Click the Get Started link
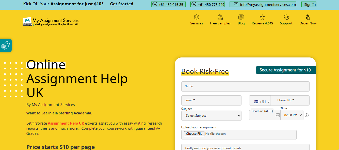This screenshot has width=339, height=150. pos(122,4)
